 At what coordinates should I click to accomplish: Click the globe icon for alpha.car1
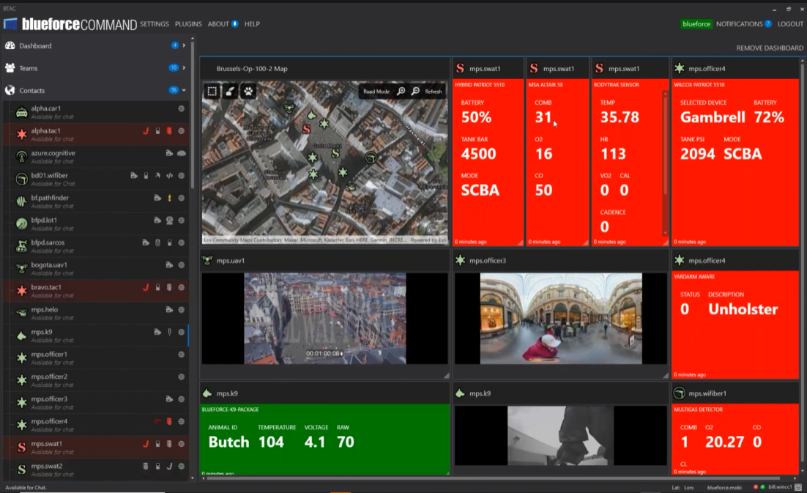click(x=181, y=108)
